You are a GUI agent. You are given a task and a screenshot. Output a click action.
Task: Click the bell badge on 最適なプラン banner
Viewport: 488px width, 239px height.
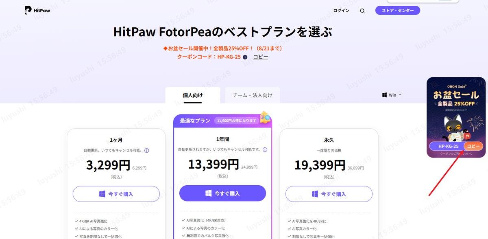coord(266,117)
